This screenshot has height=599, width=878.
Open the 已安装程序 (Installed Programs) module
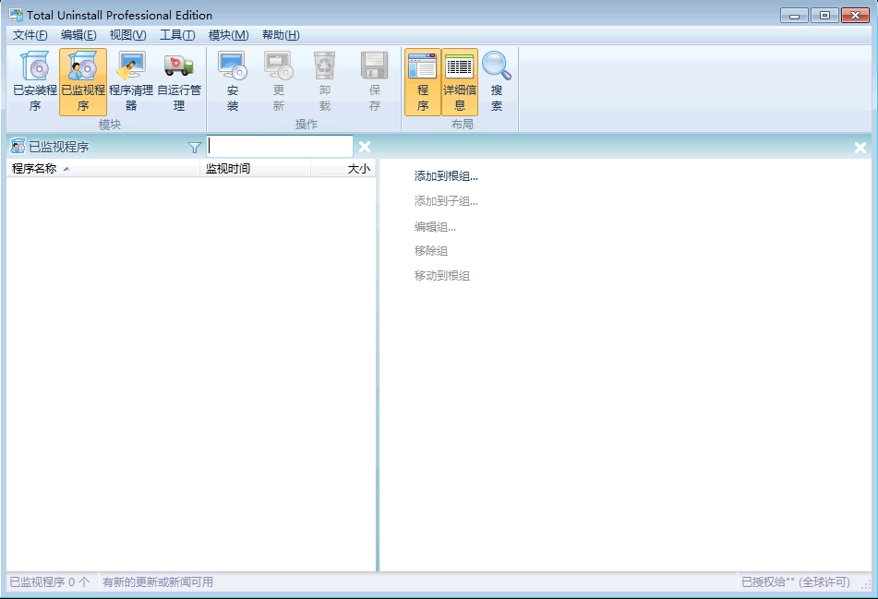coord(35,81)
